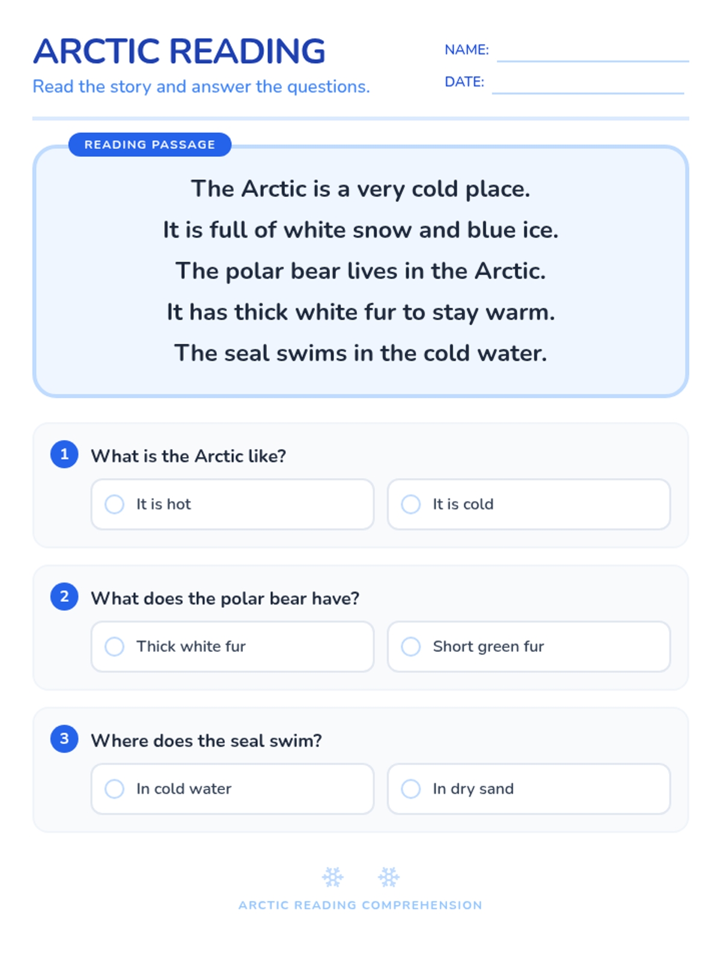721x962 pixels.
Task: Select the "In cold water" radio button
Action: (114, 788)
